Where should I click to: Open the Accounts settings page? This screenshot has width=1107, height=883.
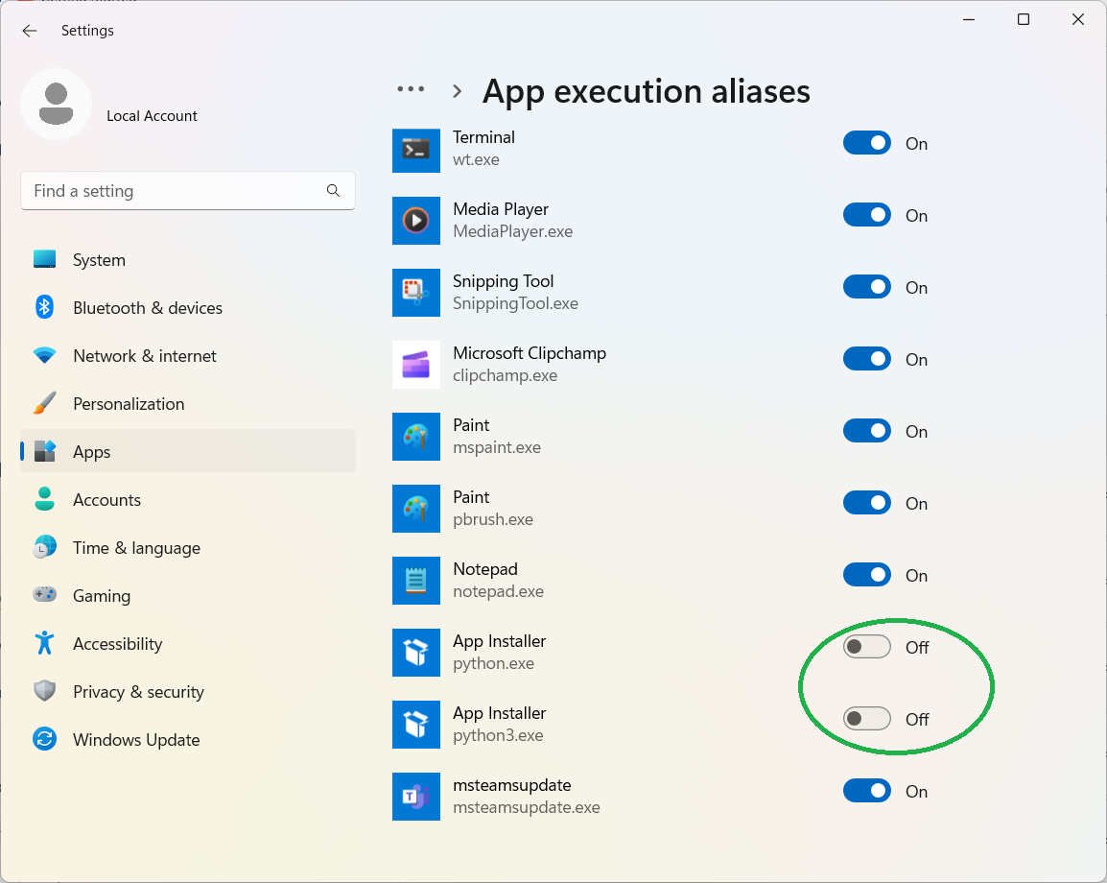click(x=188, y=499)
